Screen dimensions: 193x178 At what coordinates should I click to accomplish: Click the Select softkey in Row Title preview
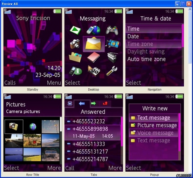click(x=11, y=168)
